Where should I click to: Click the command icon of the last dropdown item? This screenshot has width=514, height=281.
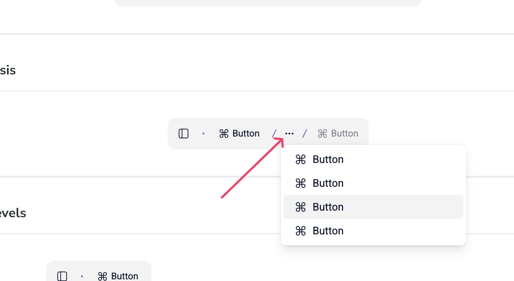coord(301,231)
